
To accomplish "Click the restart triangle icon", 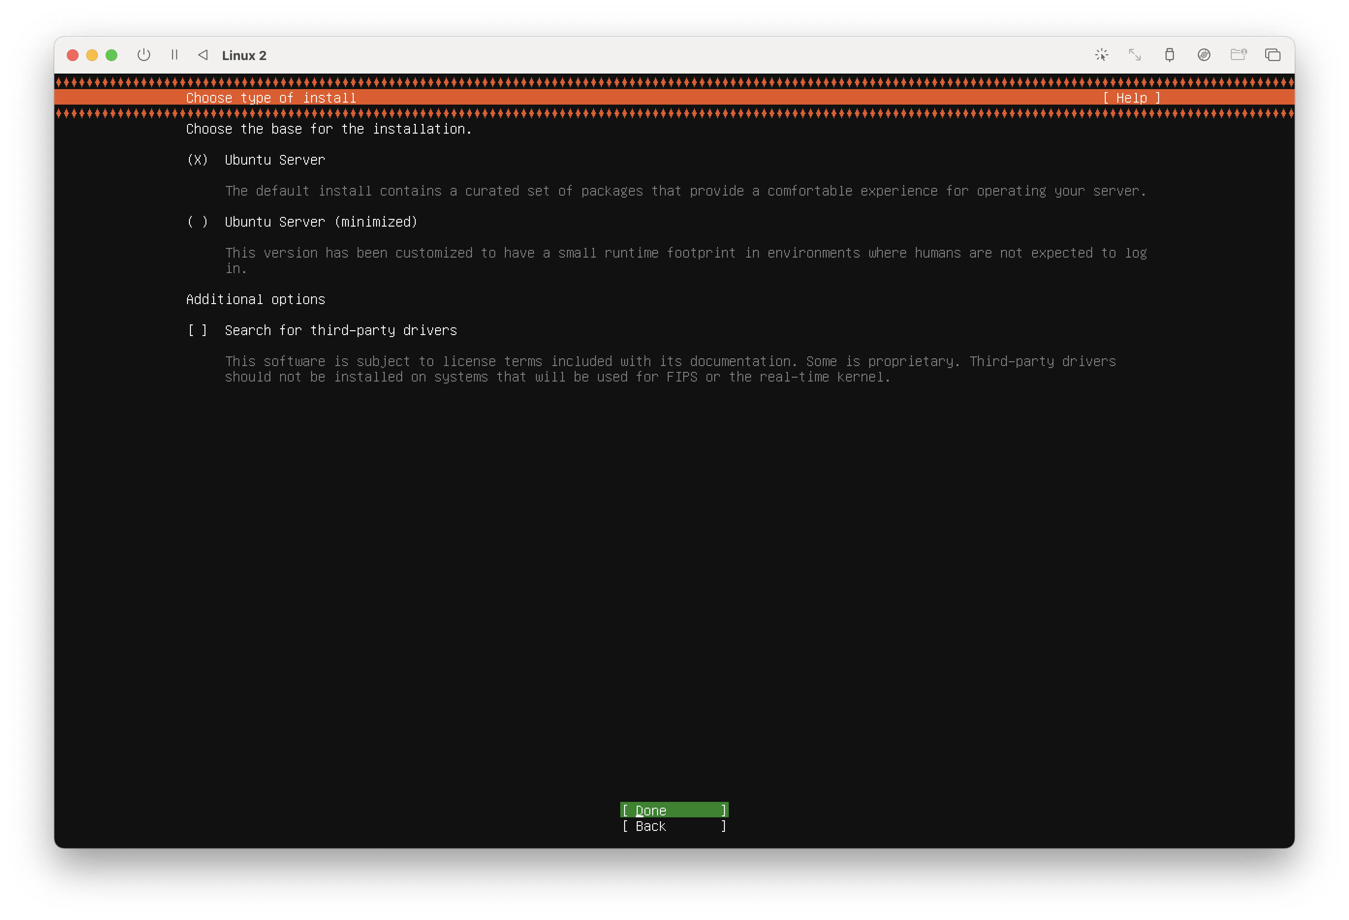I will [203, 55].
